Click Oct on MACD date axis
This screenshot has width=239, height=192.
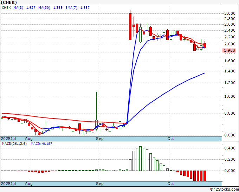pos(170,184)
